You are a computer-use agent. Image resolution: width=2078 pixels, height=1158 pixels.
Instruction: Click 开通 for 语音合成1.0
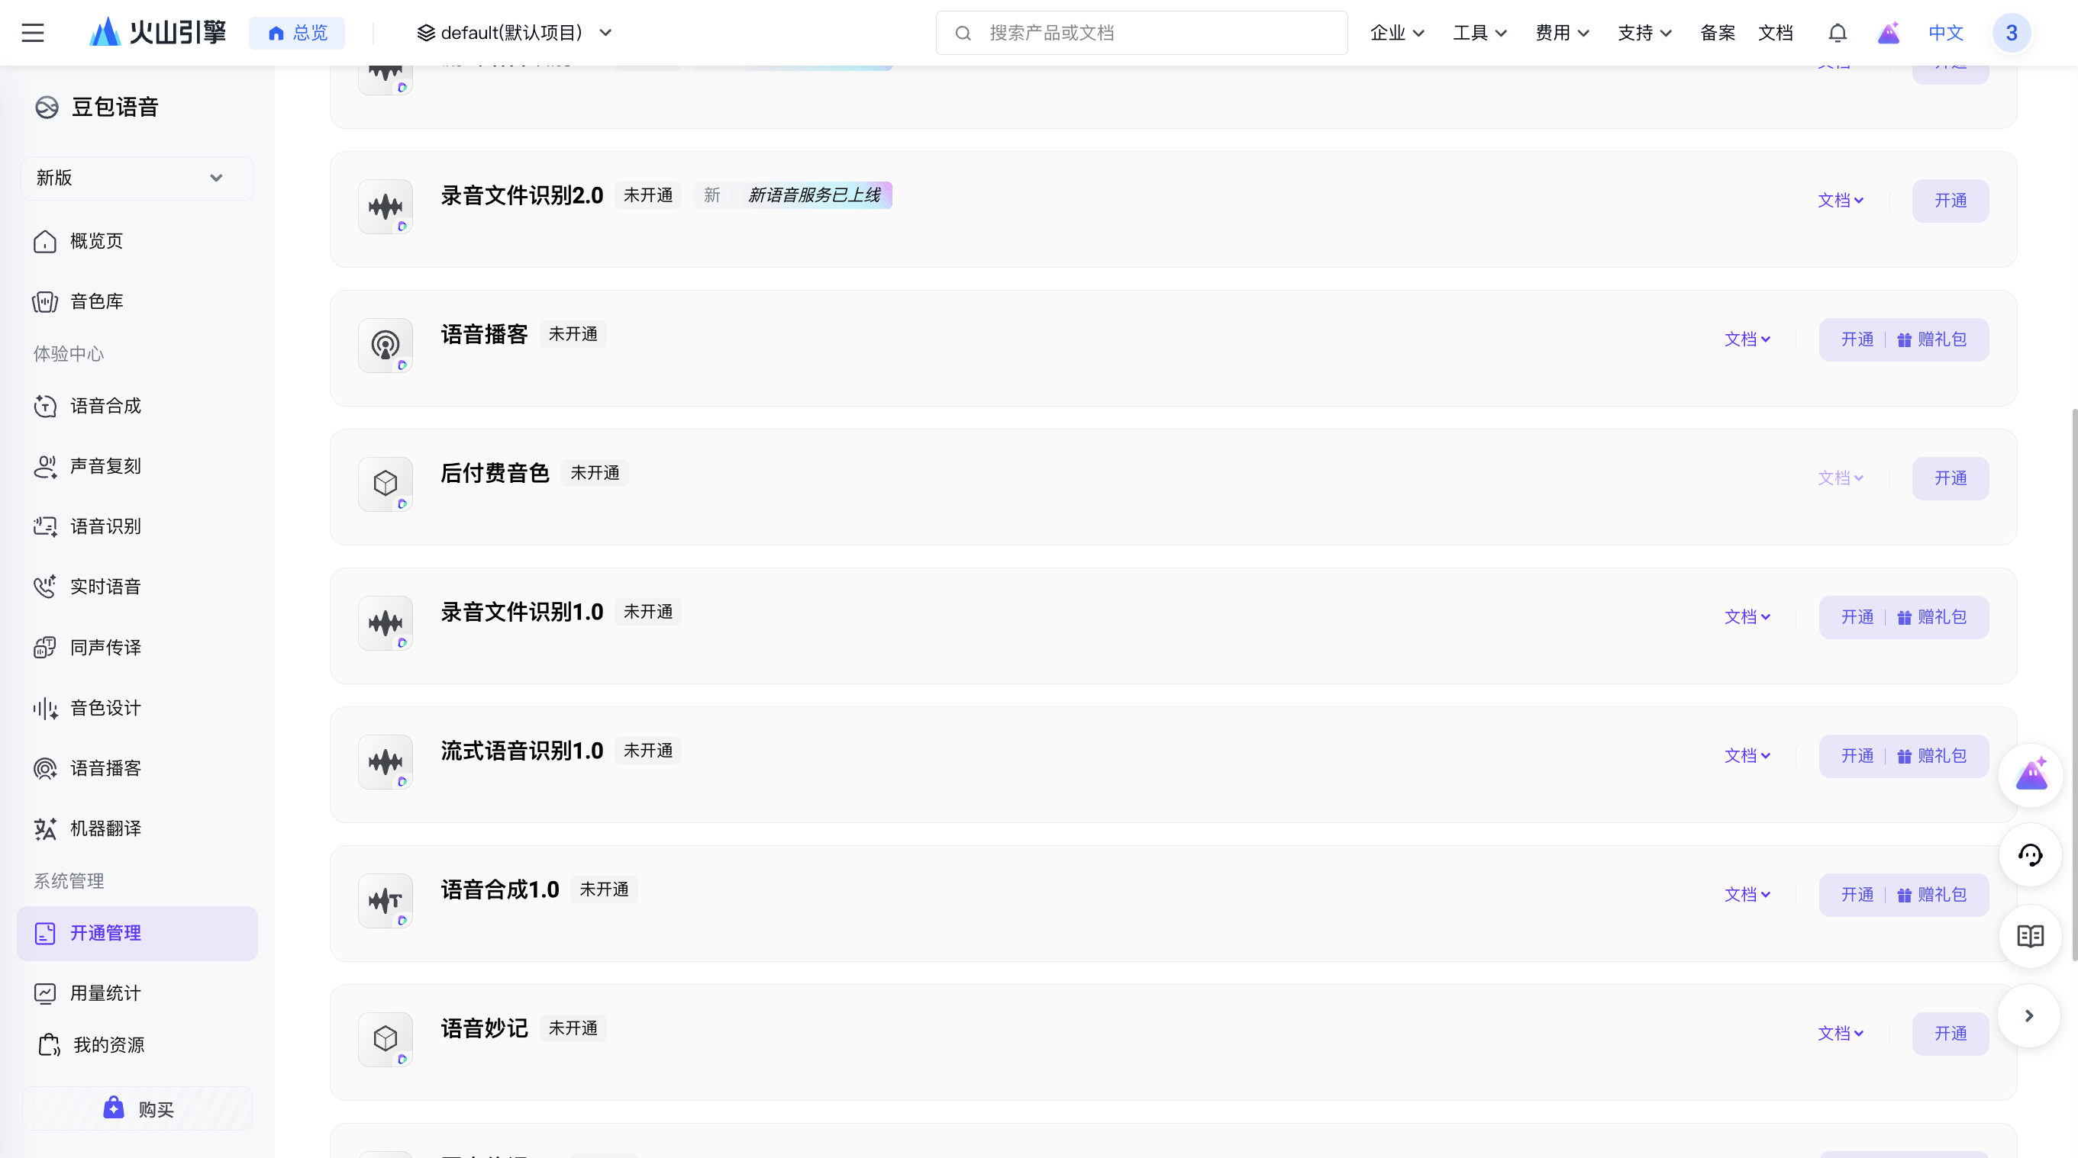click(1857, 896)
